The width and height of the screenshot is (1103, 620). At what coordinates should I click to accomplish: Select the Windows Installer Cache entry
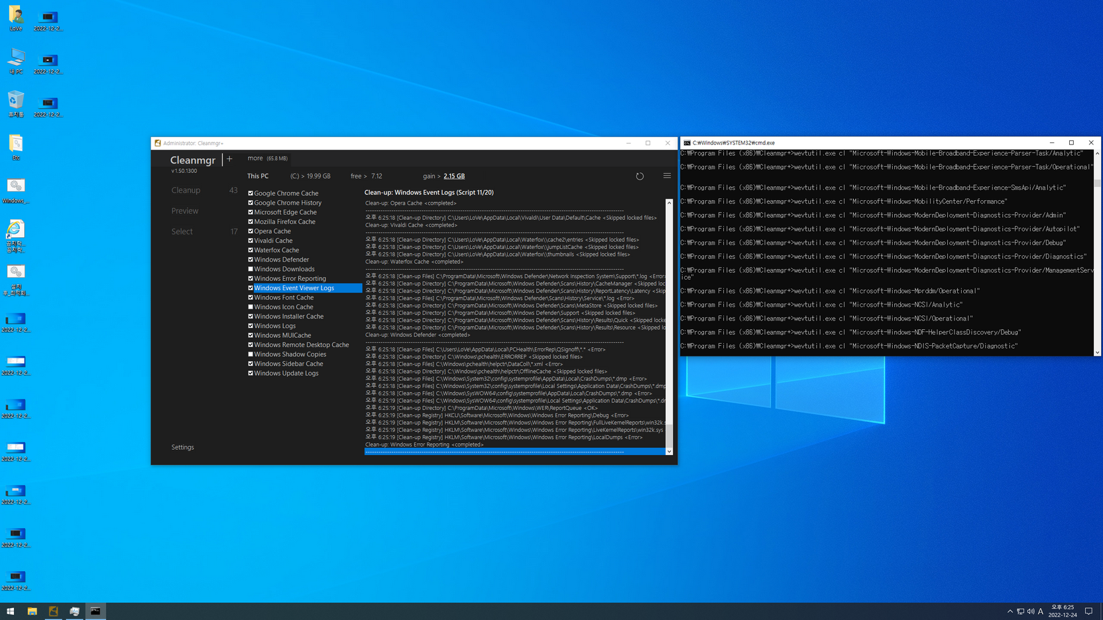289,316
